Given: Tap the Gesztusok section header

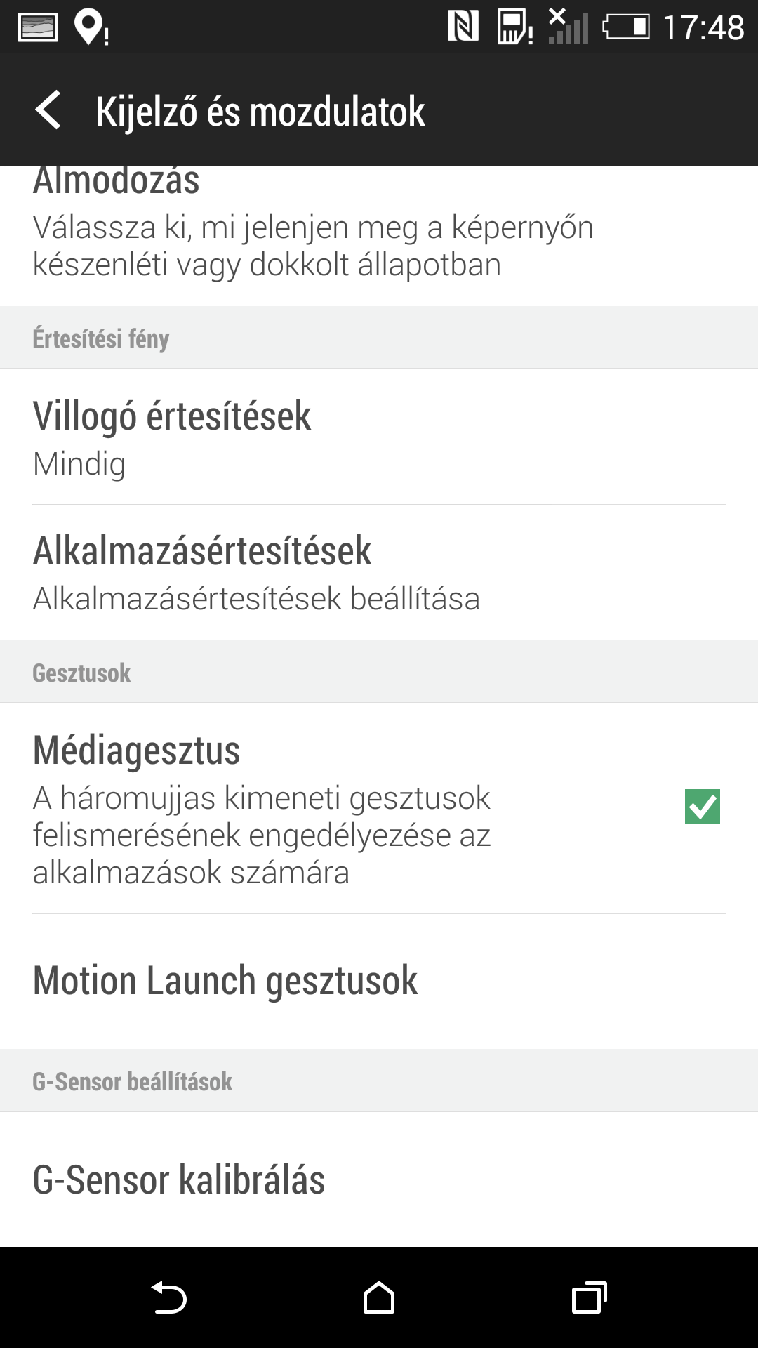Looking at the screenshot, I should (x=81, y=673).
